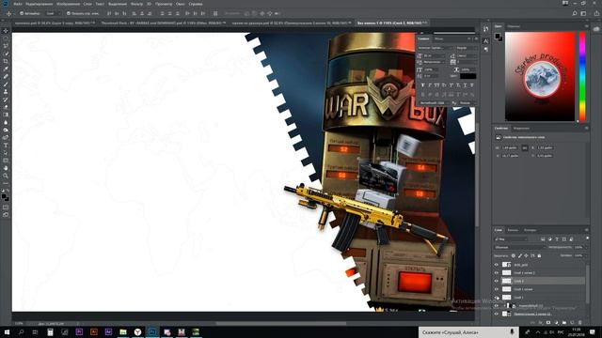The width and height of the screenshot is (602, 338).
Task: Open Premiere Pro from the taskbar
Action: (79, 331)
